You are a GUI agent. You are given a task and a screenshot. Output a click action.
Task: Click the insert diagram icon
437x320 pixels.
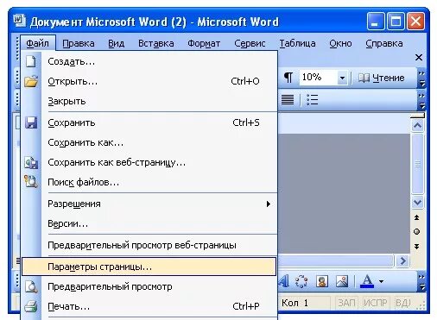(x=301, y=281)
